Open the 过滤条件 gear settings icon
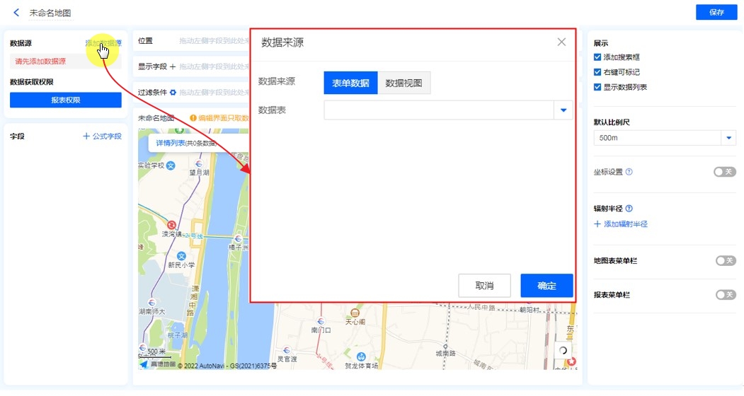The image size is (744, 396). click(x=173, y=92)
